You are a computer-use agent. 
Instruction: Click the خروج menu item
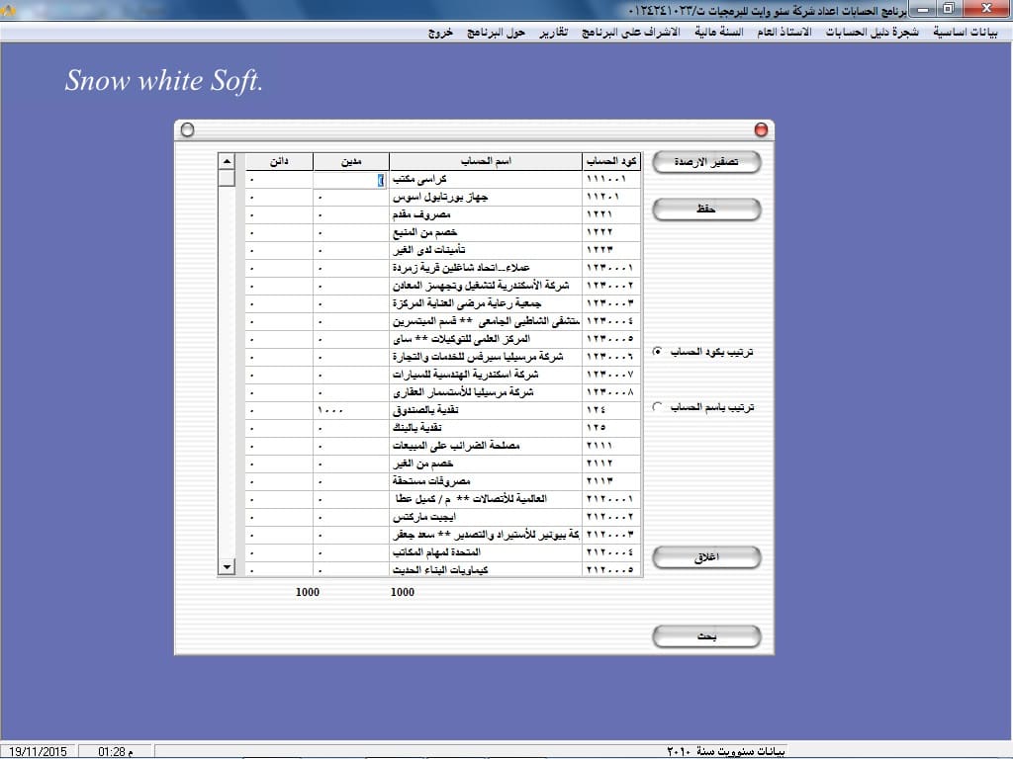[x=440, y=32]
